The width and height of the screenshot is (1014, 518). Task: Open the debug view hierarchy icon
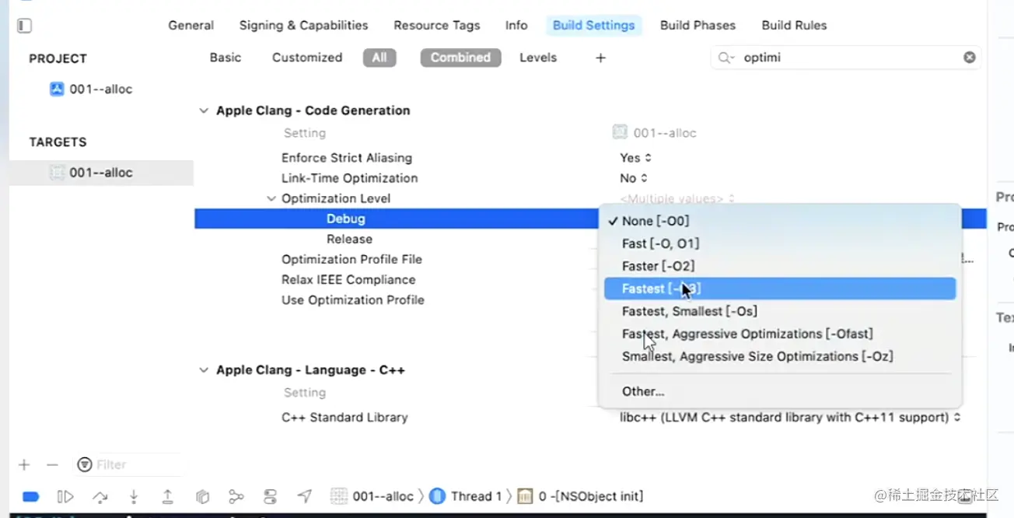(202, 496)
